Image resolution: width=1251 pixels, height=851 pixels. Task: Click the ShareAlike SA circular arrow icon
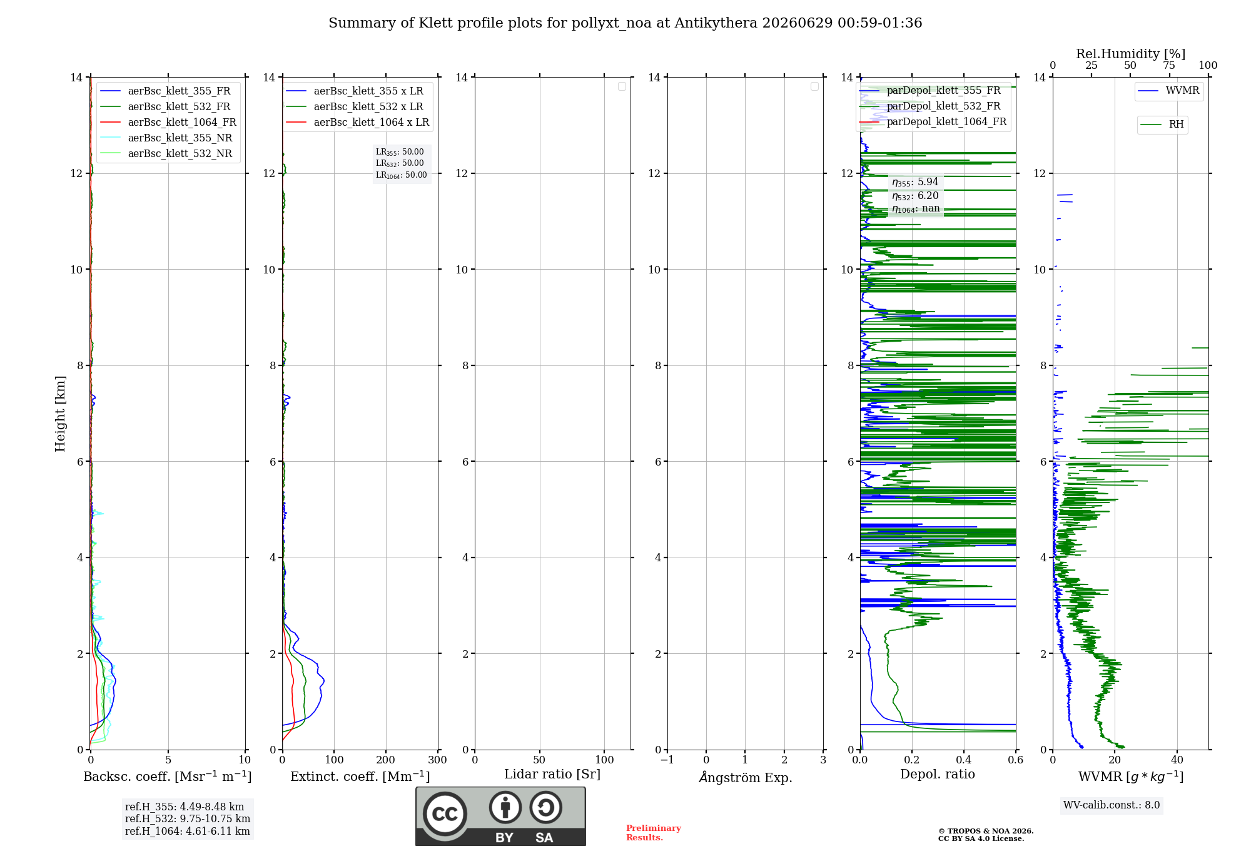pyautogui.click(x=545, y=807)
